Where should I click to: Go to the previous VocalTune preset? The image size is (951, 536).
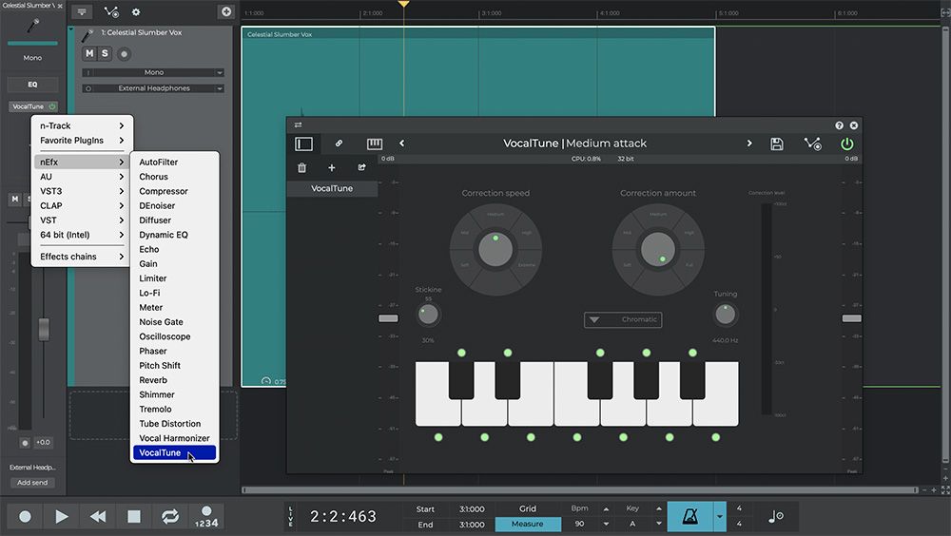pos(401,144)
